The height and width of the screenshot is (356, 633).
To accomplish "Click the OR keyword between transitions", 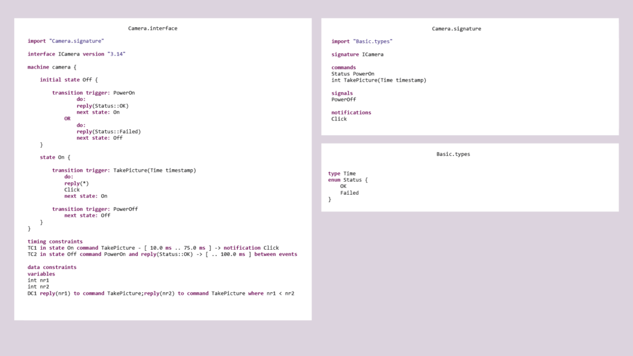I will (67, 119).
